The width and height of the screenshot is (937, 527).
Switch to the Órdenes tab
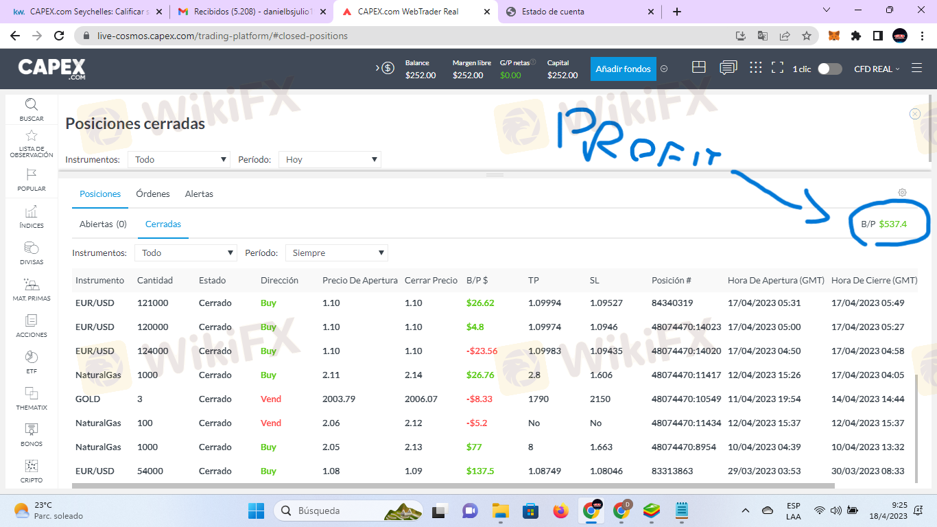(153, 194)
